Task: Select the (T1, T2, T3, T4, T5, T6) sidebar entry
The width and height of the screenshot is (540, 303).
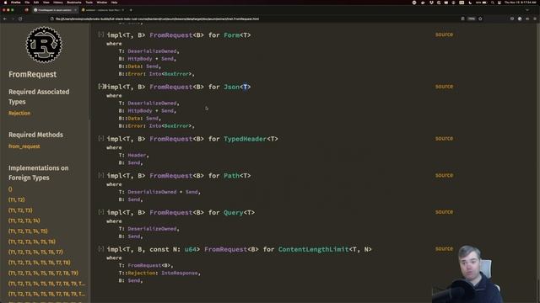Action: (x=32, y=242)
